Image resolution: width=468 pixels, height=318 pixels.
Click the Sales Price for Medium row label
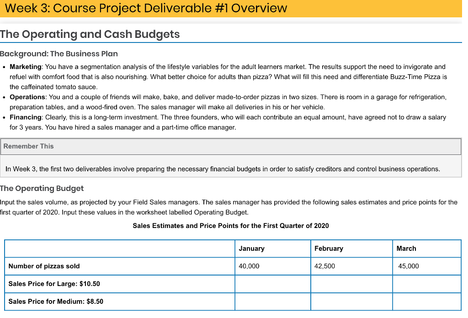coord(56,302)
